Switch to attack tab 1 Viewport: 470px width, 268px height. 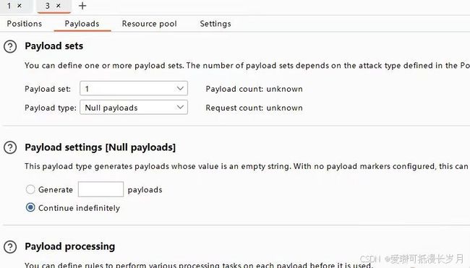(9, 6)
